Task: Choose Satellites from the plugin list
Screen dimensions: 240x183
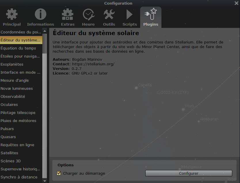Action: click(9, 153)
